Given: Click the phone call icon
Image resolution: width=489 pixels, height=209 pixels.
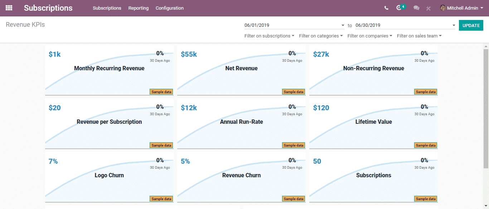Looking at the screenshot, I should tap(386, 8).
